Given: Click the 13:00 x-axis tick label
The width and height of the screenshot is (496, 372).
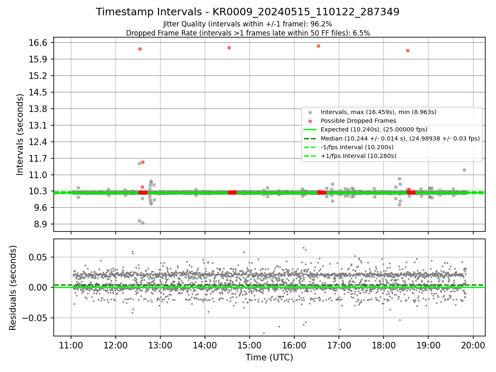Looking at the screenshot, I should point(160,345).
